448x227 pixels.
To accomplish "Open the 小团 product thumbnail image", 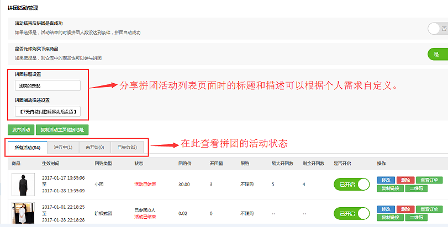I will click(x=23, y=184).
